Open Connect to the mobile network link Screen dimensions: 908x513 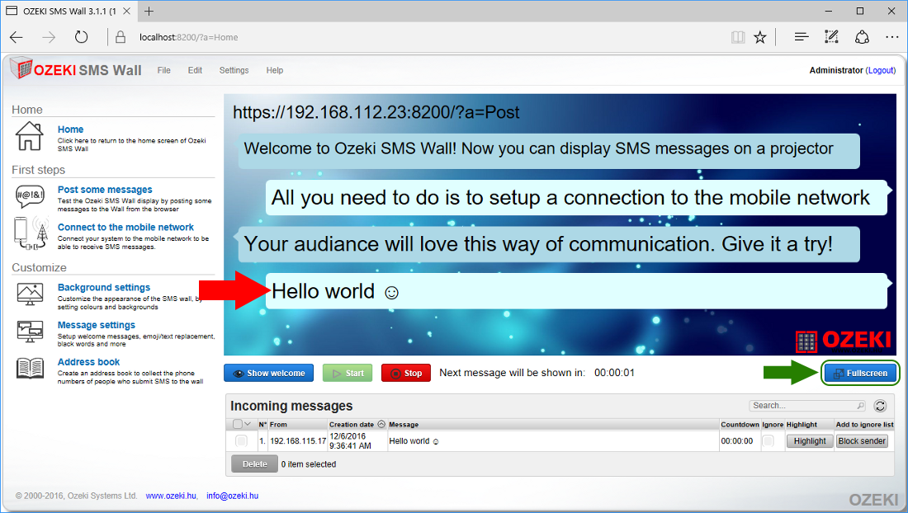pos(125,228)
